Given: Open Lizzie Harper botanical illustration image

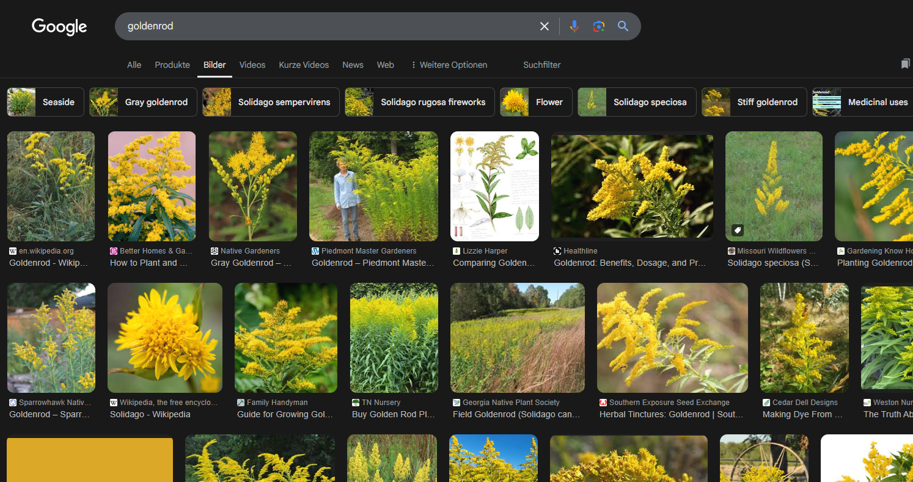Looking at the screenshot, I should (494, 186).
